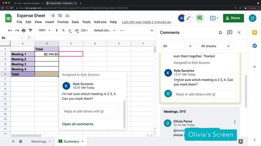Check the cloud save status icon
261x146 pixels.
pyautogui.click(x=67, y=15)
